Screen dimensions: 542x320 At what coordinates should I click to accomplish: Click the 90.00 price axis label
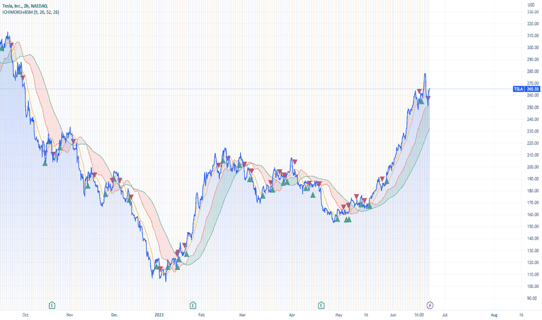point(533,298)
